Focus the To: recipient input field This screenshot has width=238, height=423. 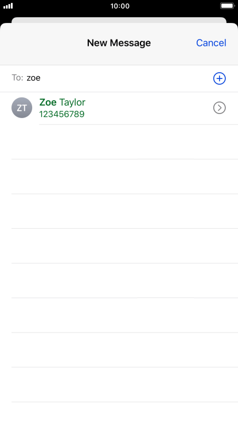click(119, 79)
